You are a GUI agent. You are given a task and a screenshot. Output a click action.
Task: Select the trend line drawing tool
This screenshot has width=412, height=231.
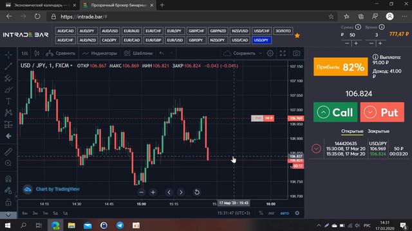point(8,66)
